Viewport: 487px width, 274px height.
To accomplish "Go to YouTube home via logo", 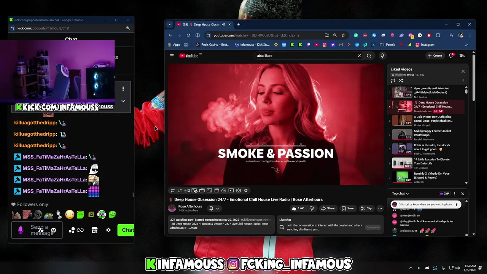I will (189, 56).
